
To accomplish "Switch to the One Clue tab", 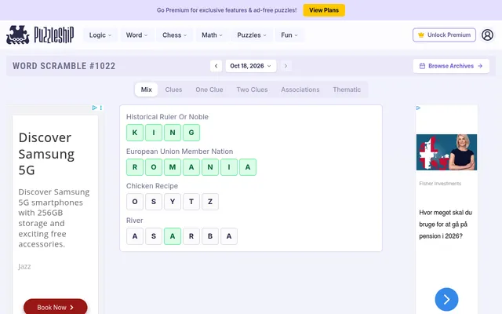I will coord(209,89).
